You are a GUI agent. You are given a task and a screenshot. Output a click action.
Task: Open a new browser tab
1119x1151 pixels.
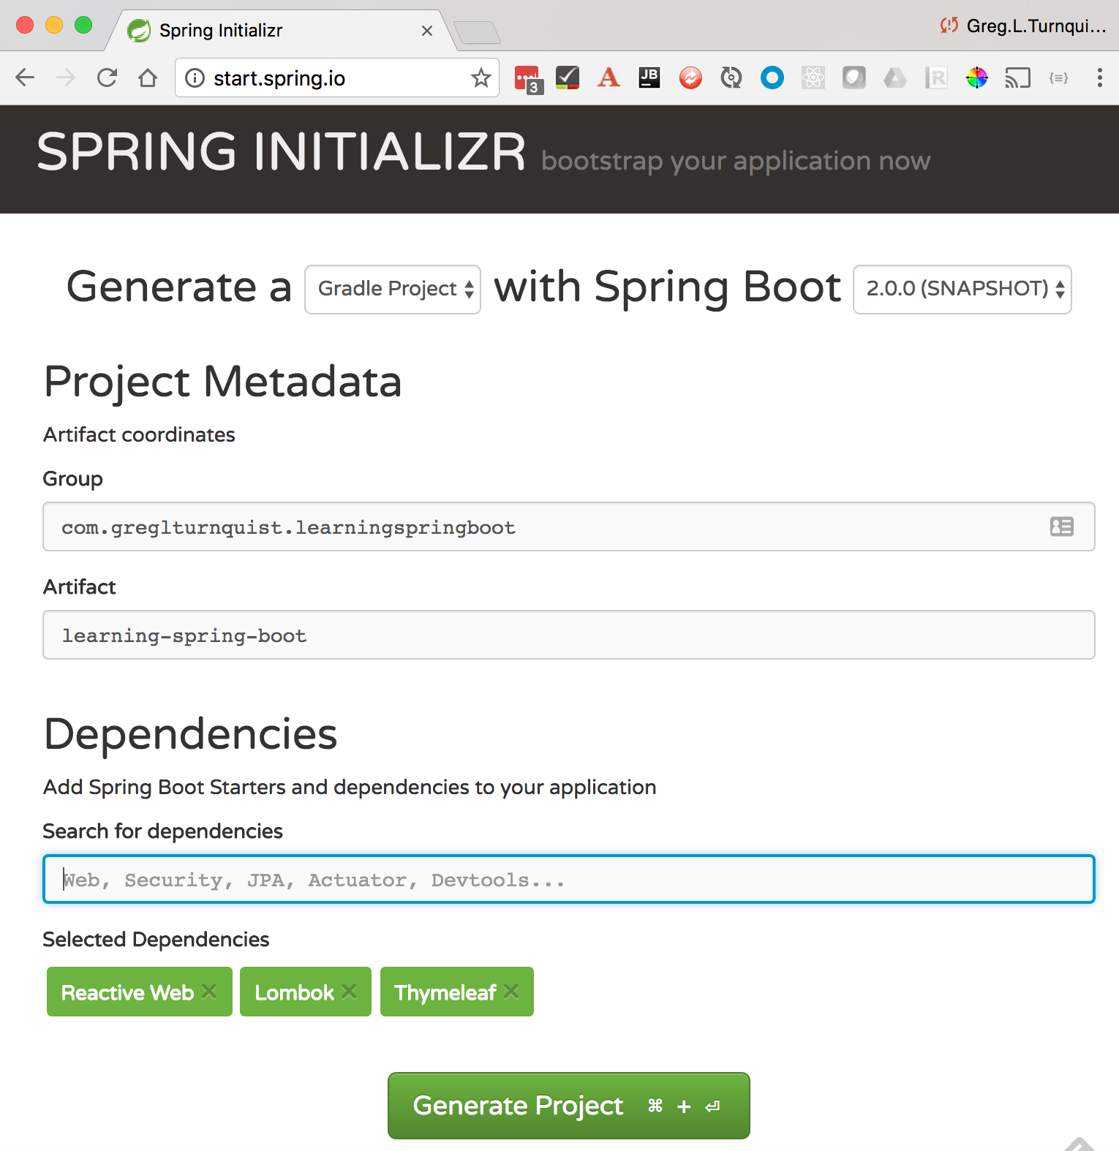[x=477, y=32]
